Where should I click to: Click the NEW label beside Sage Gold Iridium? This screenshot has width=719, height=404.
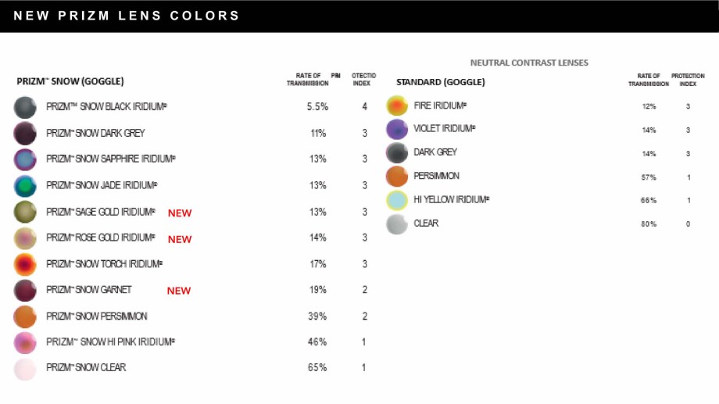click(x=180, y=213)
